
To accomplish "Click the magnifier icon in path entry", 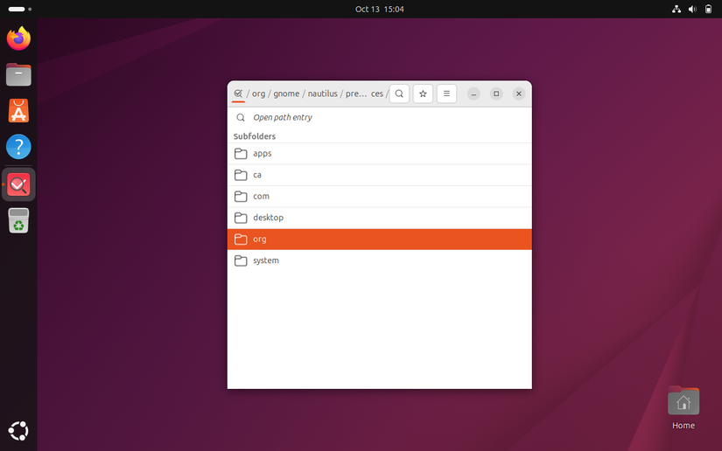I will click(241, 118).
